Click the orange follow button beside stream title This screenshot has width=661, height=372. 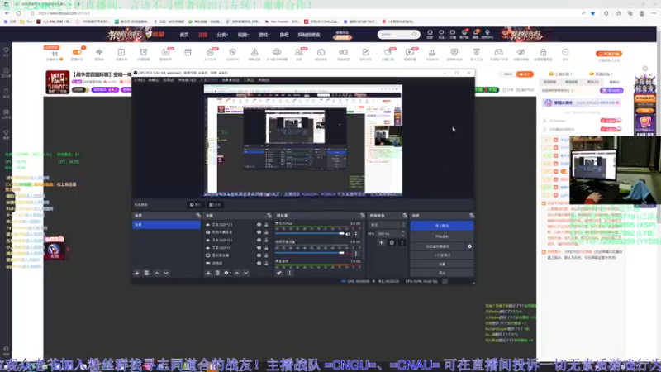click(x=525, y=74)
